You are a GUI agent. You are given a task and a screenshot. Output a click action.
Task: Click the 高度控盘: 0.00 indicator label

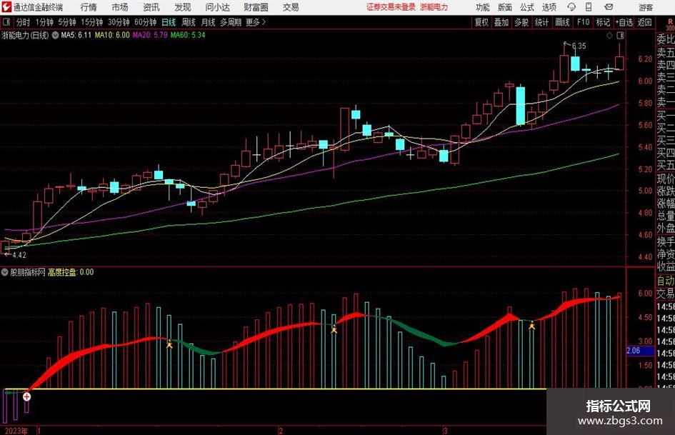(71, 272)
